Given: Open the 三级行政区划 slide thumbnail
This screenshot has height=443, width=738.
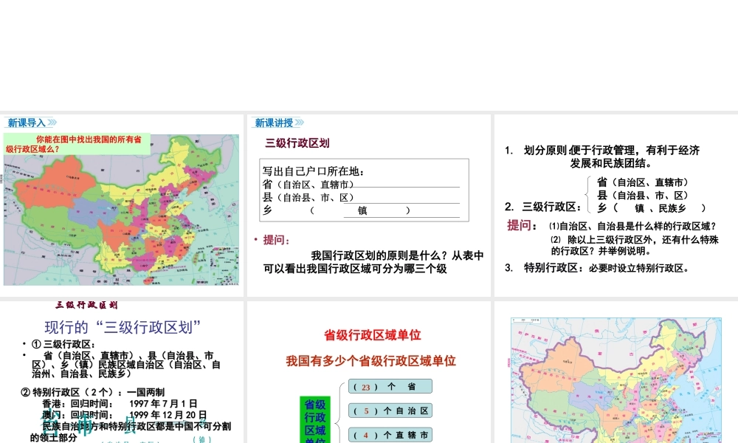Looking at the screenshot, I should tap(368, 205).
